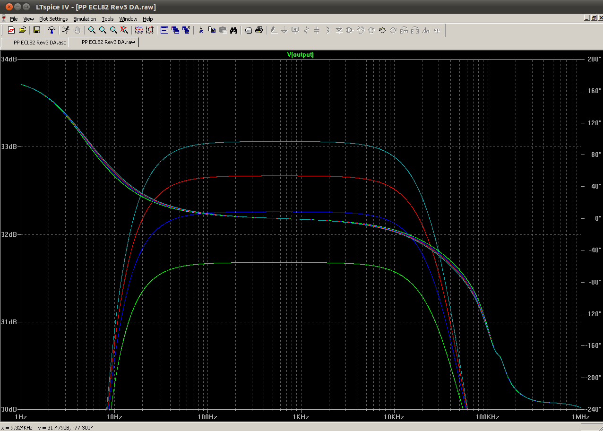Image resolution: width=603 pixels, height=431 pixels.
Task: Click the 100KHz frequency axis label
Action: point(487,417)
